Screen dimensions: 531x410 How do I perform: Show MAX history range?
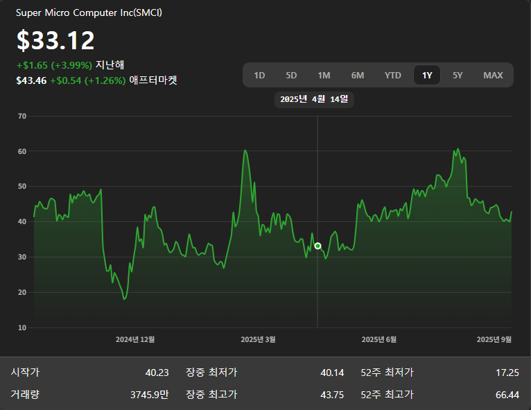point(493,75)
